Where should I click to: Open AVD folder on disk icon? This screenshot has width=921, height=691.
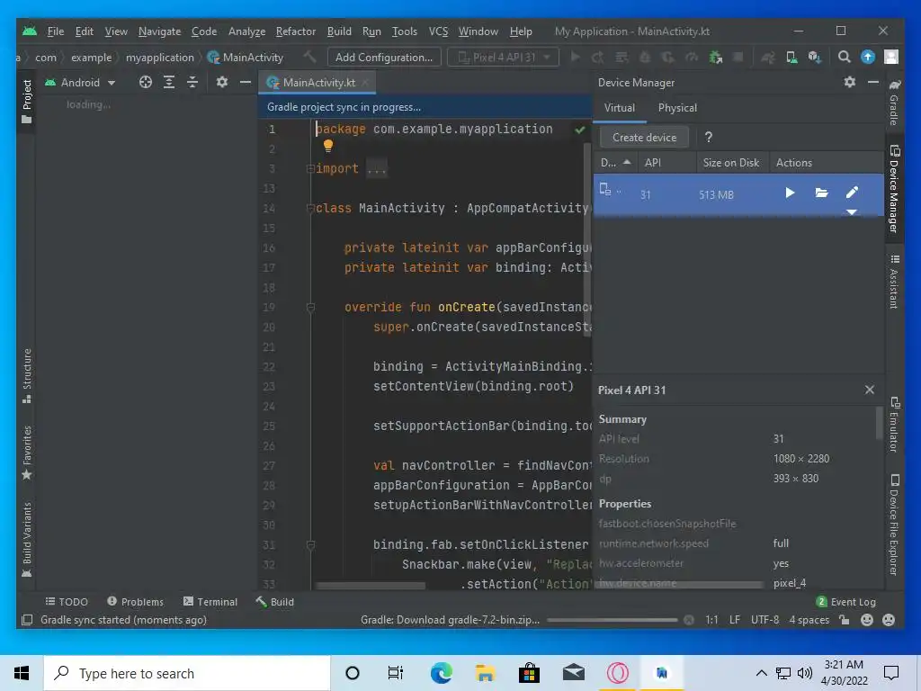(x=822, y=193)
